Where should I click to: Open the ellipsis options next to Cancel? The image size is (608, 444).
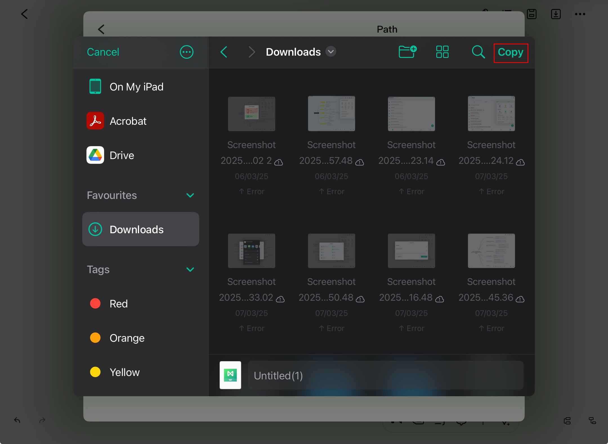point(186,52)
